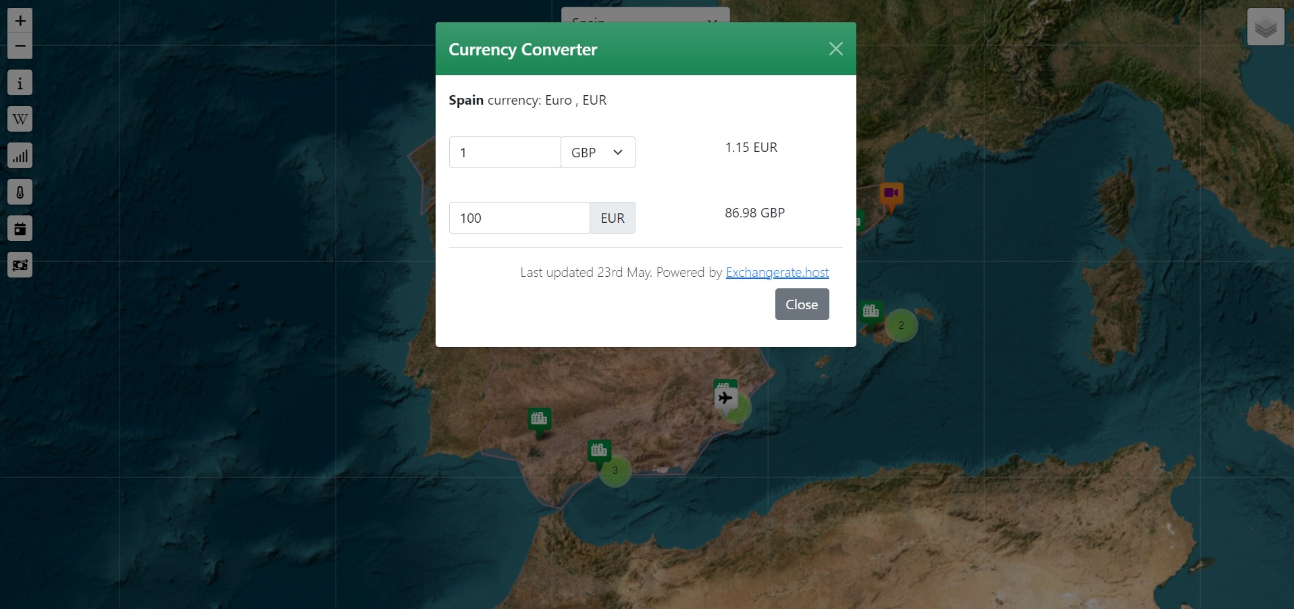Open the country select dropdown behind modal

click(x=645, y=15)
